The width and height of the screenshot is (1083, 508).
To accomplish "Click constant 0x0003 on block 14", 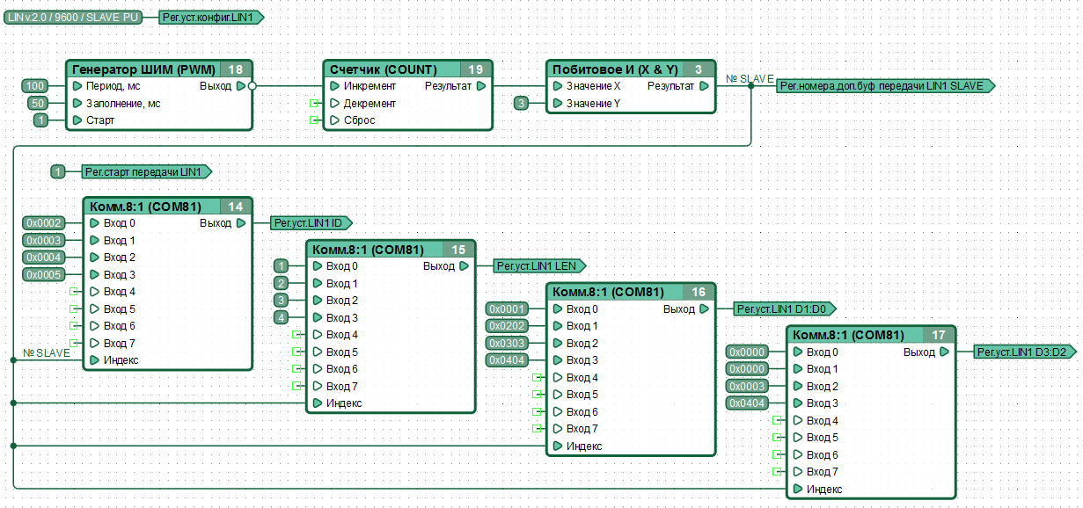I will [x=44, y=241].
